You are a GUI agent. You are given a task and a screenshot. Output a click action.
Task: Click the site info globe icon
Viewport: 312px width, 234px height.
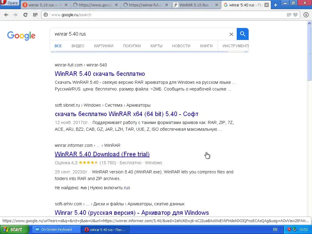46,15
